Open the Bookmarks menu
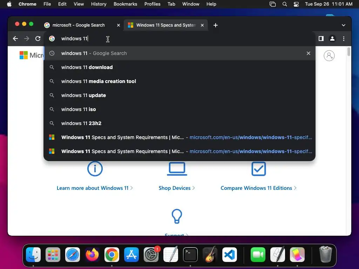 (x=125, y=4)
